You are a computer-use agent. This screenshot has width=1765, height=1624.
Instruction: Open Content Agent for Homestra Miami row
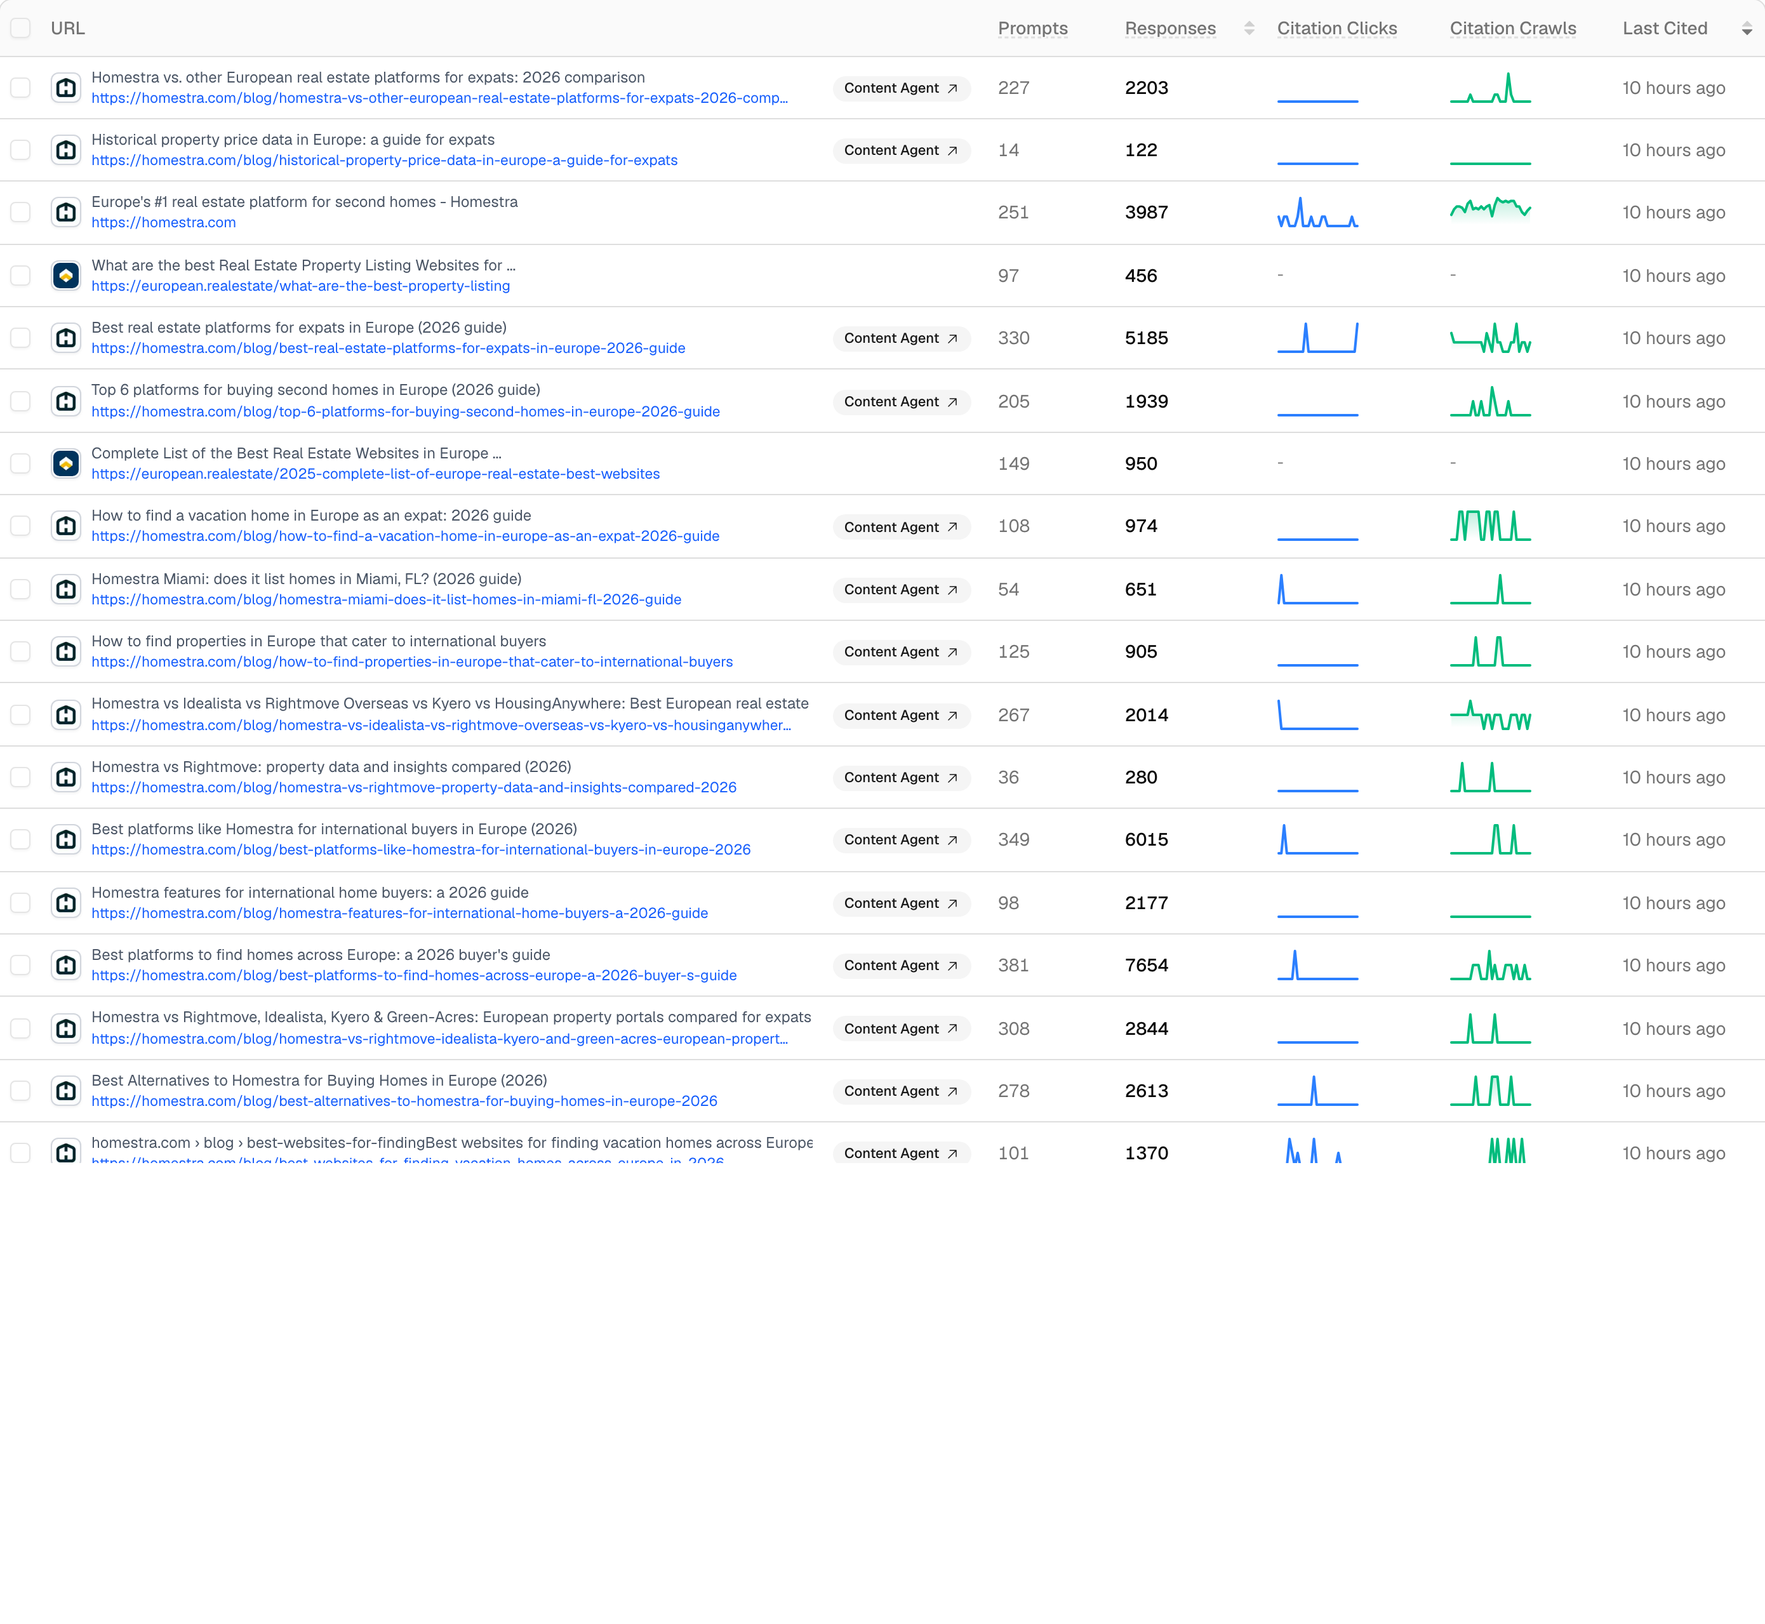tap(901, 590)
